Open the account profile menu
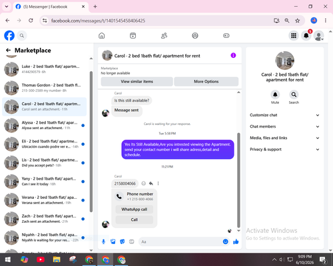Viewport: 333px width, 266px height. [319, 35]
